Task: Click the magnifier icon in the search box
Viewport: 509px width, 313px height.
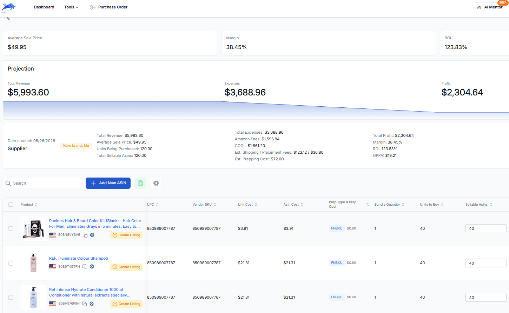Action: 8,183
